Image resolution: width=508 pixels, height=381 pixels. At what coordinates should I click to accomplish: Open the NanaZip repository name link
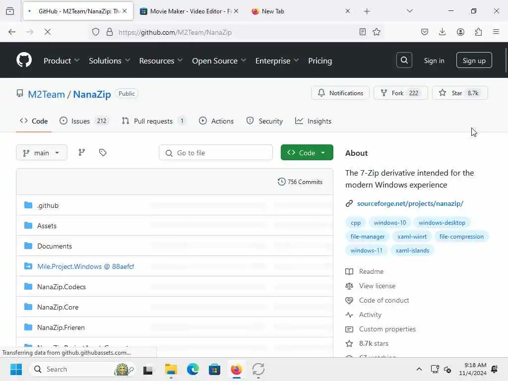click(x=92, y=94)
